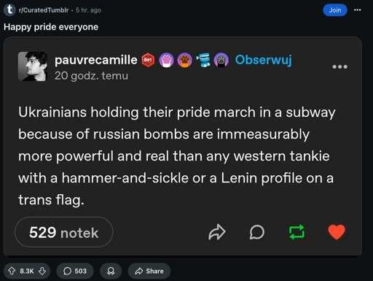Click the Share button below the post
373x281 pixels.
pyautogui.click(x=149, y=271)
